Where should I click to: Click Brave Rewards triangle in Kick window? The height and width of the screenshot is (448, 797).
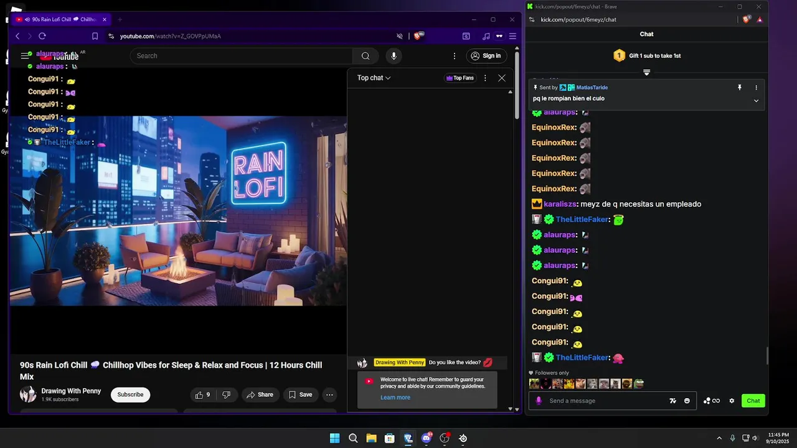tap(760, 20)
